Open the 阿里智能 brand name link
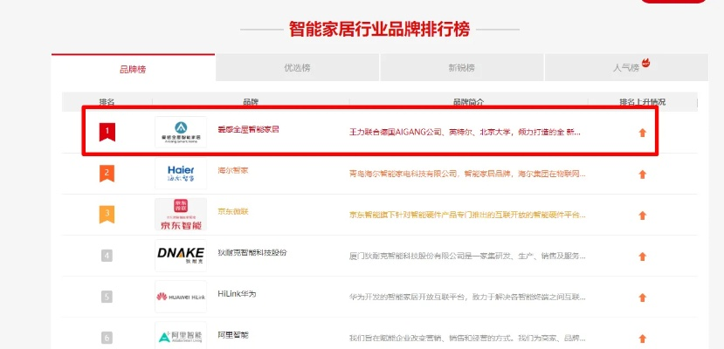The image size is (724, 349). (x=233, y=335)
